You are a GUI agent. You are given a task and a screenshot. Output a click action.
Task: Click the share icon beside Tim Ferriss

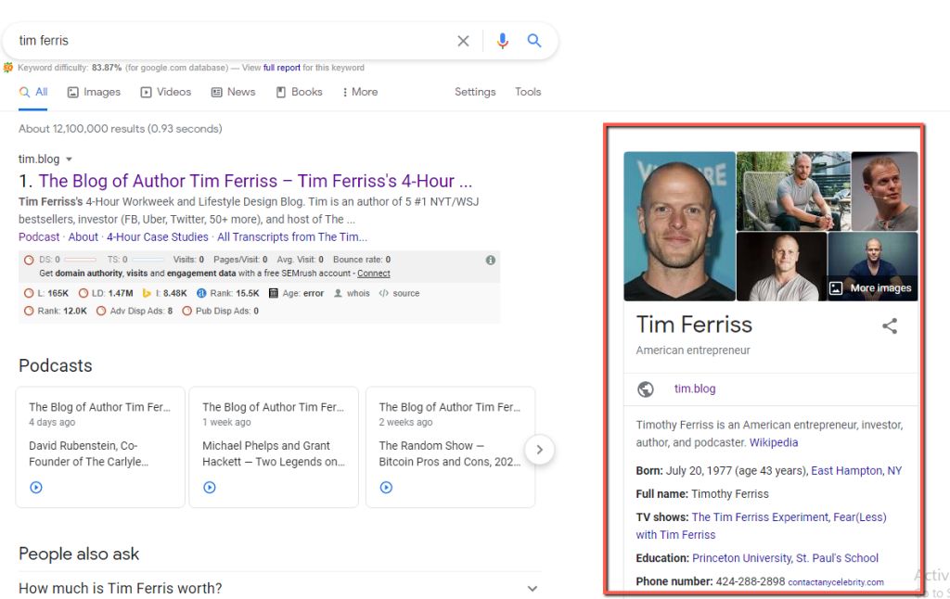pyautogui.click(x=889, y=325)
